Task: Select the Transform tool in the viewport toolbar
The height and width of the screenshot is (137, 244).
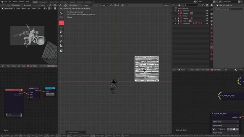Action: point(61,36)
